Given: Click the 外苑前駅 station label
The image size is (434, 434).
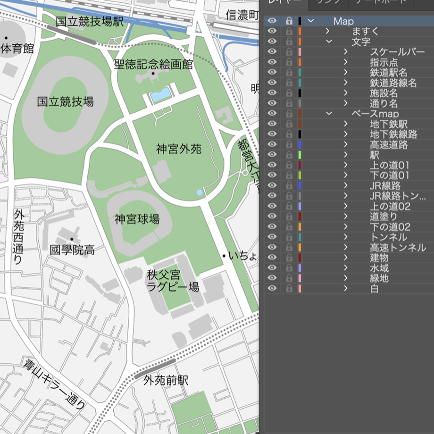Looking at the screenshot, I should coord(166,380).
